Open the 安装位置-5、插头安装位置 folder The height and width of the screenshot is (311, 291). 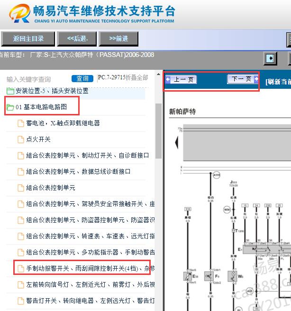pyautogui.click(x=52, y=91)
